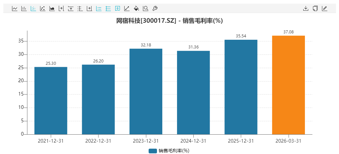Download the chart image
Viewport: 339px width, 154px height.
pos(306,8)
